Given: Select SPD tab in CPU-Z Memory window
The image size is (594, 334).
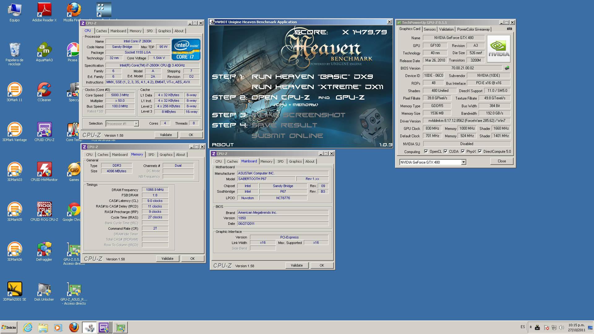Looking at the screenshot, I should pyautogui.click(x=151, y=155).
